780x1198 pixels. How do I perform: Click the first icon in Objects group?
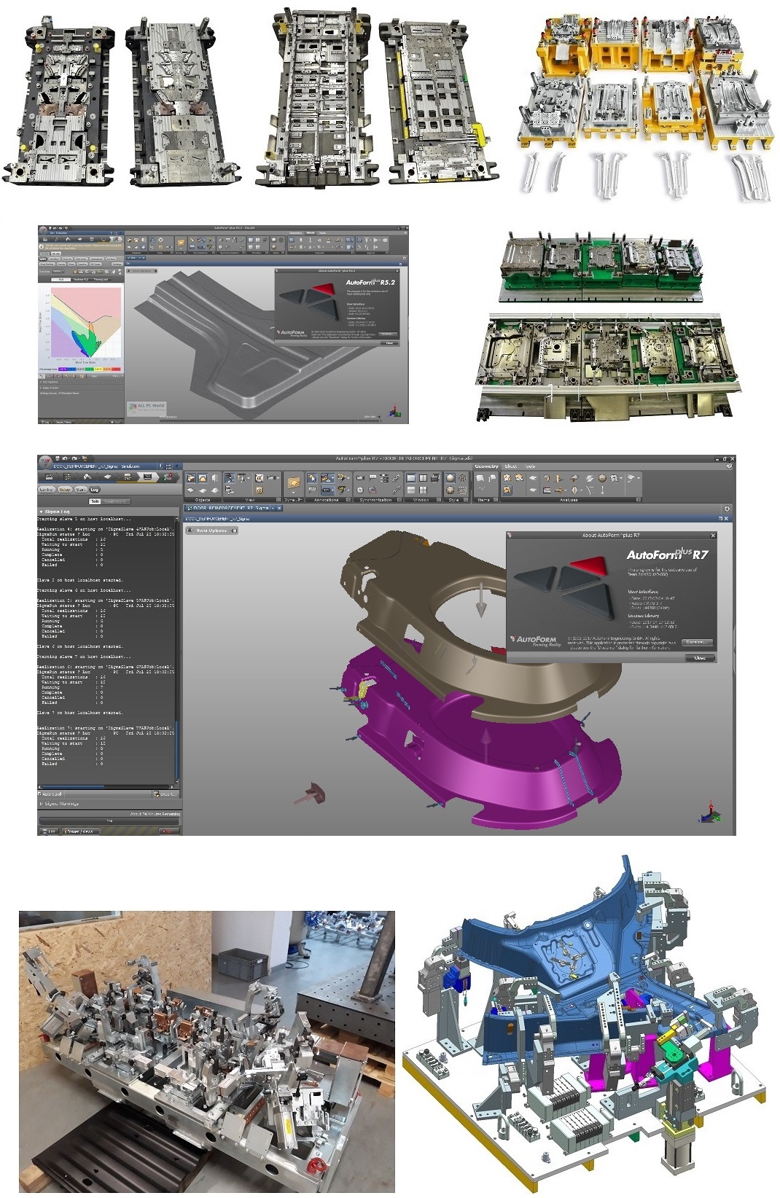191,478
